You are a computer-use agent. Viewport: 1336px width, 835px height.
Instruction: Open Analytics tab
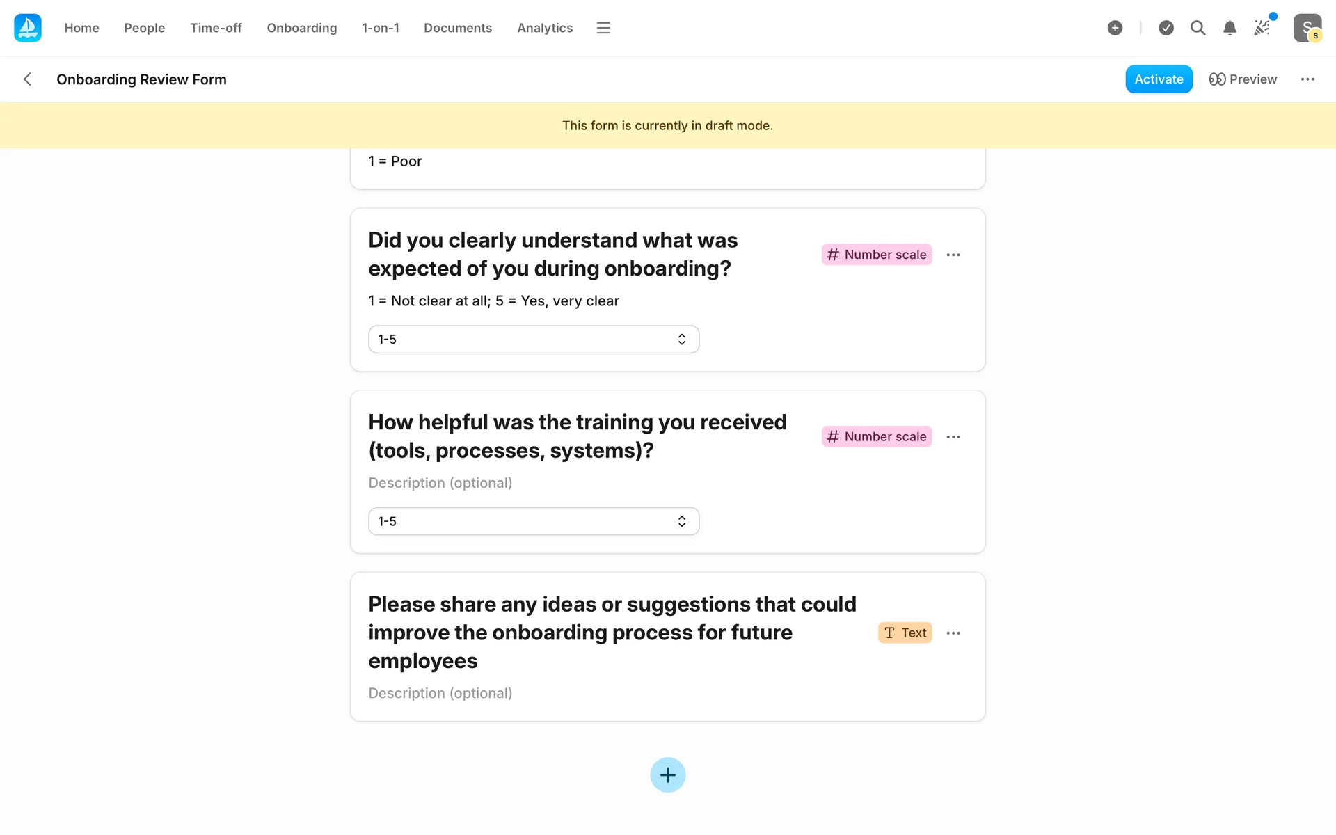[x=544, y=28]
